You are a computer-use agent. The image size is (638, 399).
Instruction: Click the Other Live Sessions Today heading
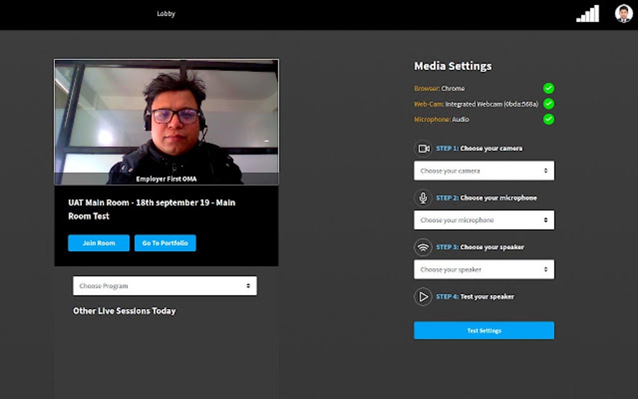pyautogui.click(x=124, y=310)
